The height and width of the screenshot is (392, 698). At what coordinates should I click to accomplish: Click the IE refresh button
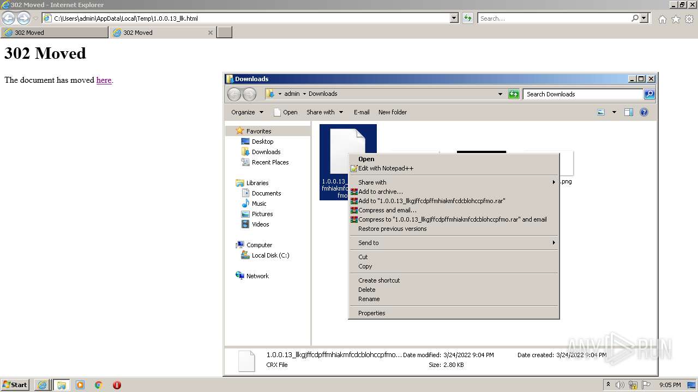467,18
